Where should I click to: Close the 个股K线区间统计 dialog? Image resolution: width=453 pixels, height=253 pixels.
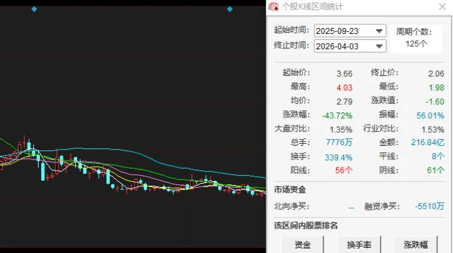pyautogui.click(x=442, y=7)
